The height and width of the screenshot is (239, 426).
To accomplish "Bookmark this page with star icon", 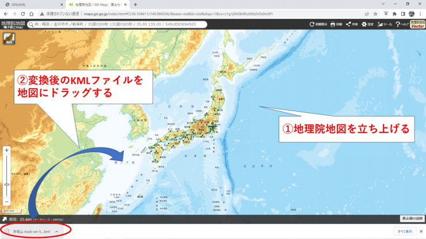I will coord(375,14).
